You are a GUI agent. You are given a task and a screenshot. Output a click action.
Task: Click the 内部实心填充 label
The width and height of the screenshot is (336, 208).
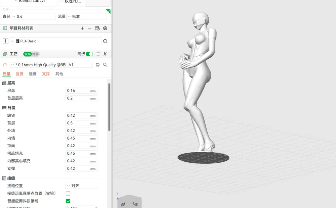pyautogui.click(x=19, y=161)
